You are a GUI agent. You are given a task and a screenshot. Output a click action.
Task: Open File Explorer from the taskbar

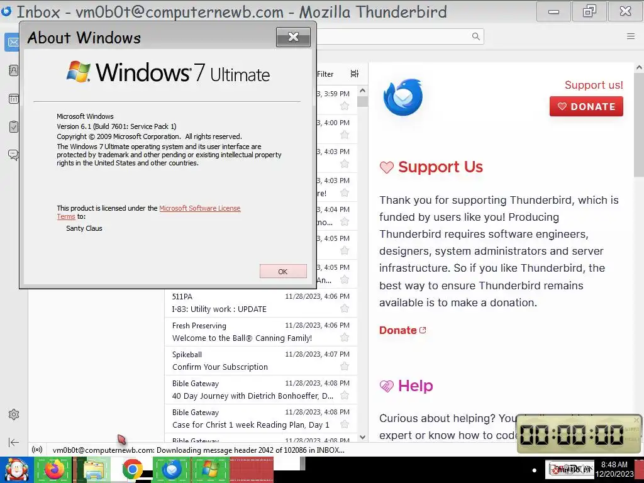coord(94,469)
